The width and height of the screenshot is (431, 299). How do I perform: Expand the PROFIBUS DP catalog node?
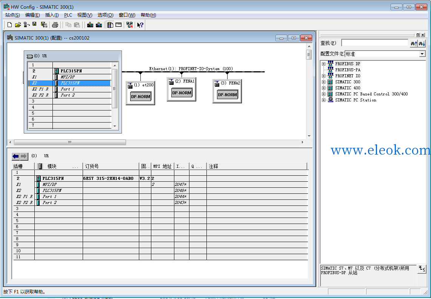point(324,64)
